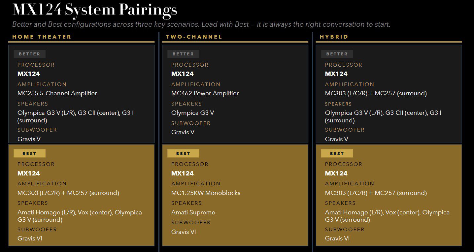474x252 pixels.
Task: Click AMPLIFICATION label in Home Theater Best card
Action: click(42, 184)
